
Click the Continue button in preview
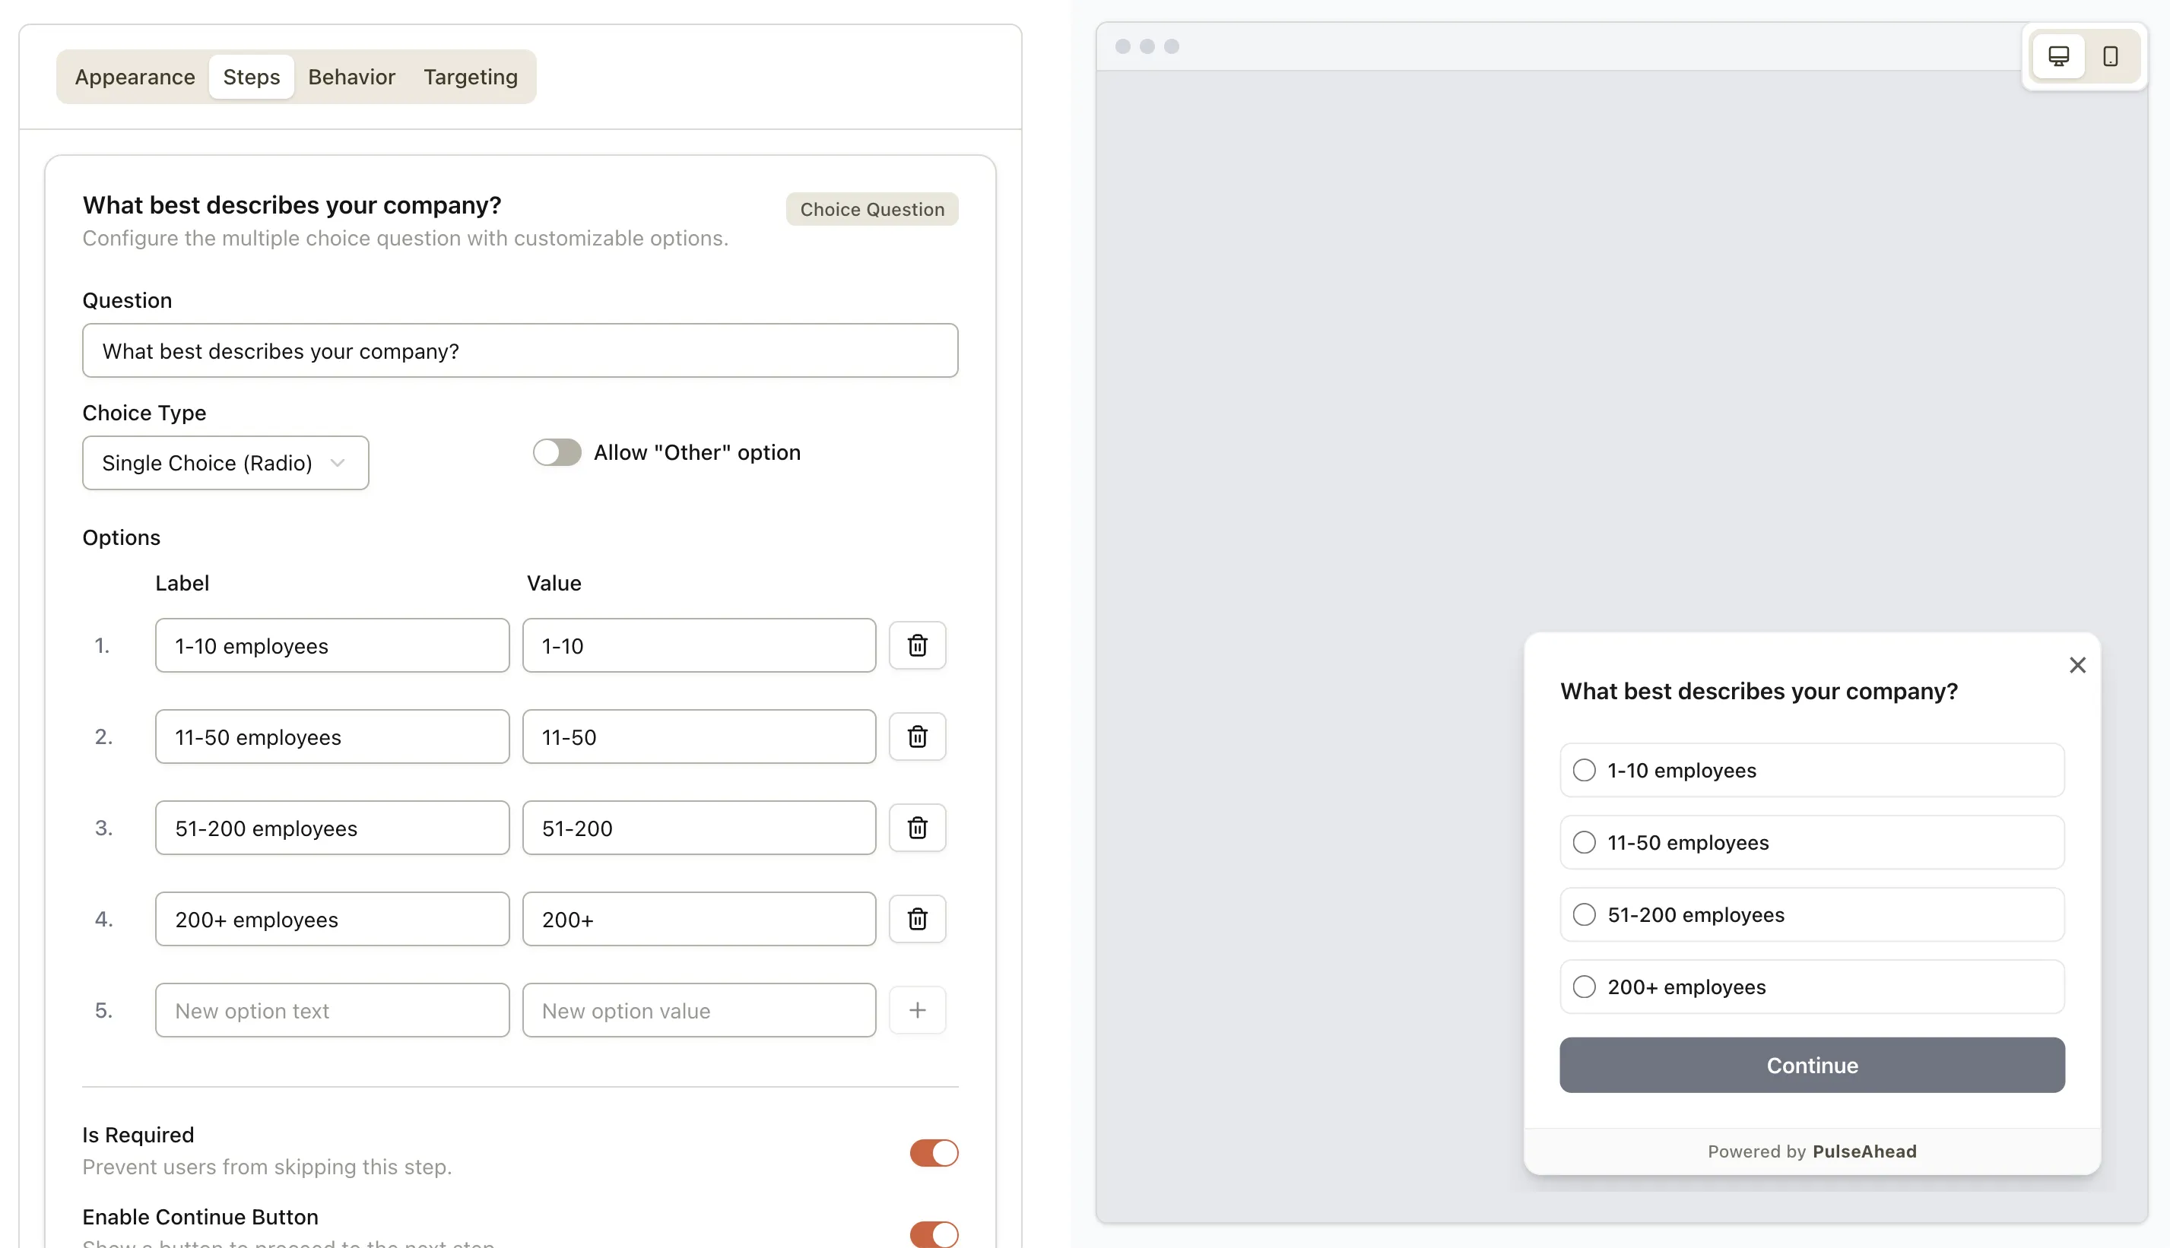pyautogui.click(x=1811, y=1065)
